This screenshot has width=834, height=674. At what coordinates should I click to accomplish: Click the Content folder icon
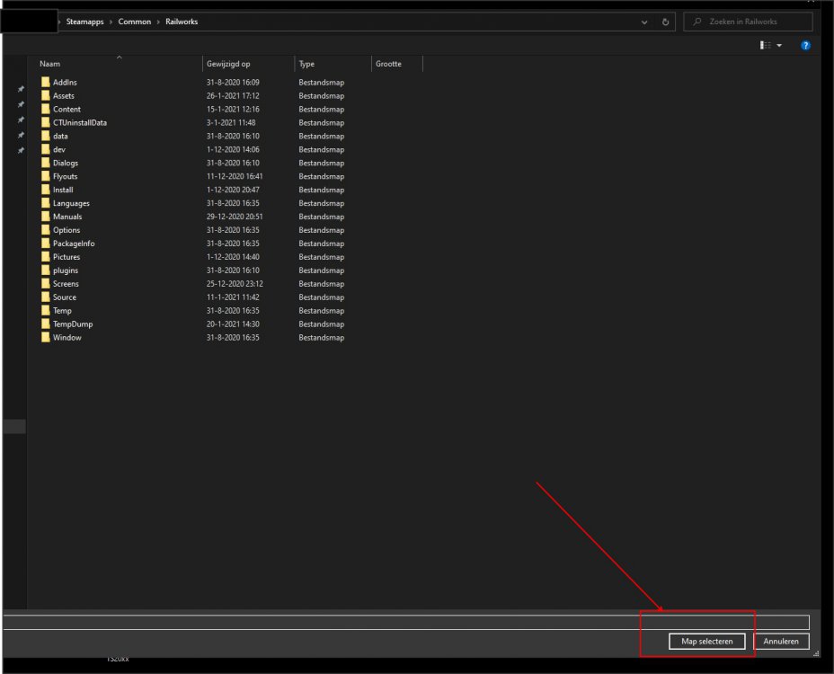[46, 110]
